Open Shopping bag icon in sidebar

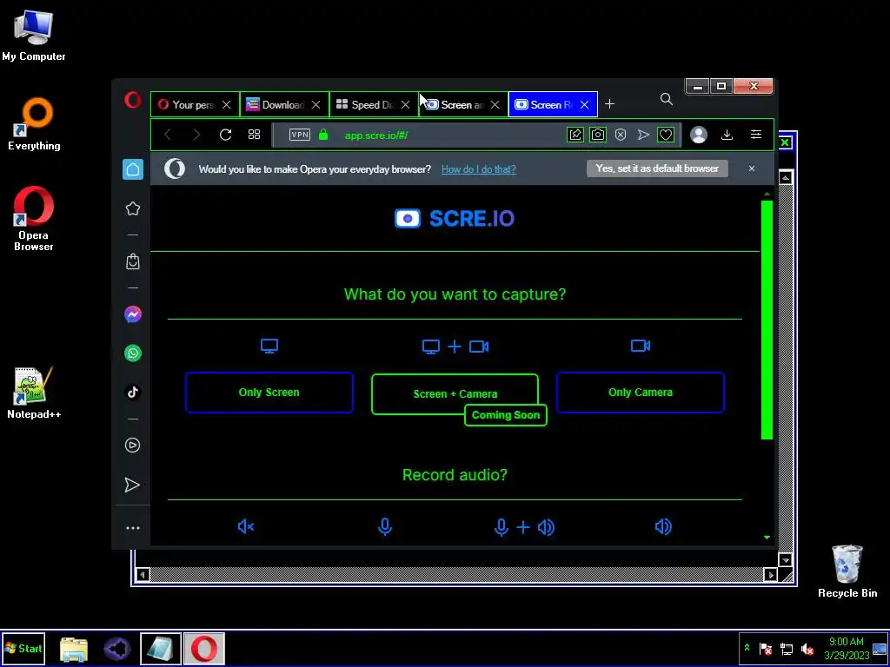coord(133,261)
